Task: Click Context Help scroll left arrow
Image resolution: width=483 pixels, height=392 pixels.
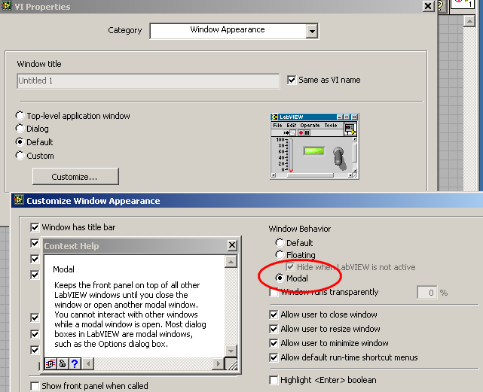Action: coord(88,363)
